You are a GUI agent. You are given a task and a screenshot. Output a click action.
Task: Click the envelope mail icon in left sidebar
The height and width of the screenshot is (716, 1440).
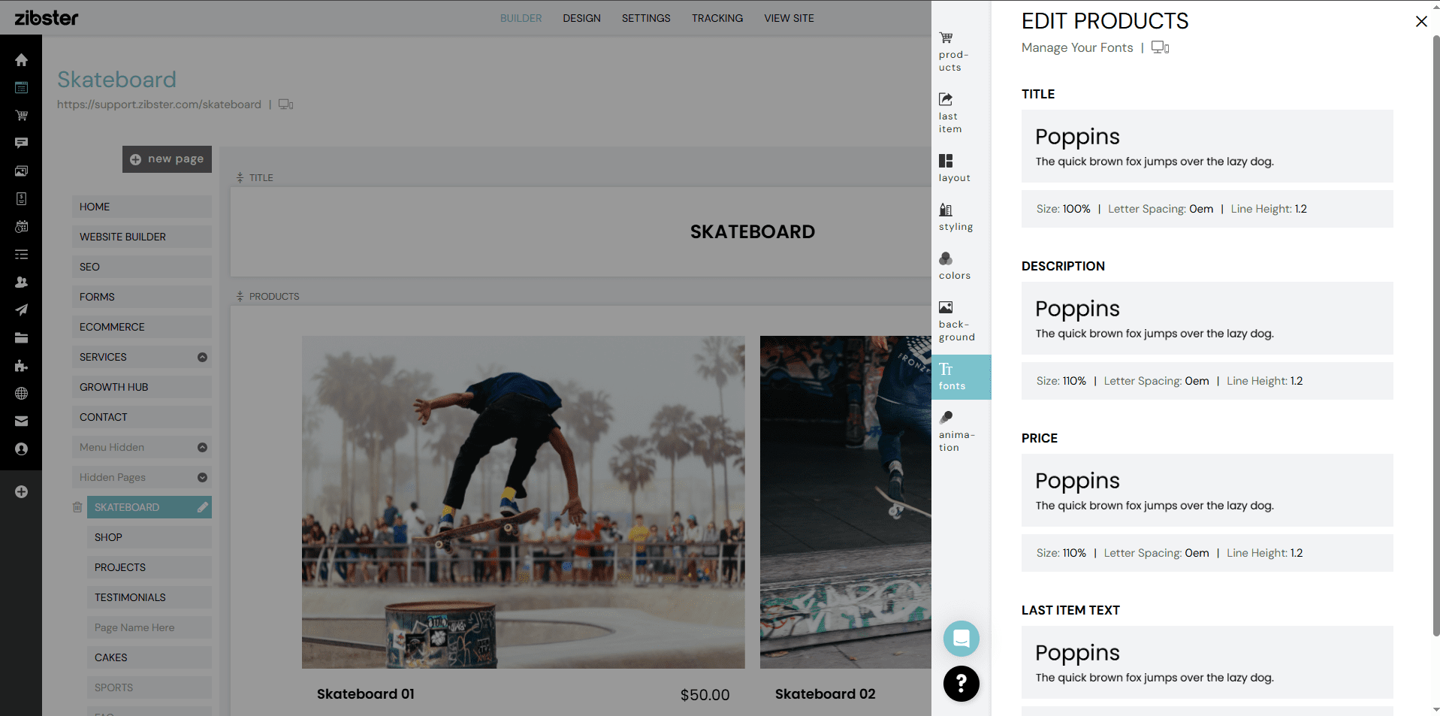click(x=21, y=421)
